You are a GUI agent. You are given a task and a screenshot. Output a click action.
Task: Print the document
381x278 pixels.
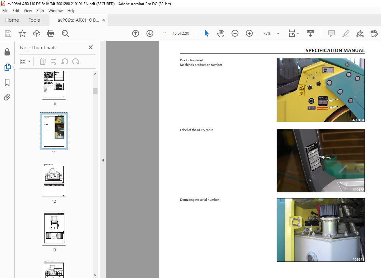click(x=51, y=33)
